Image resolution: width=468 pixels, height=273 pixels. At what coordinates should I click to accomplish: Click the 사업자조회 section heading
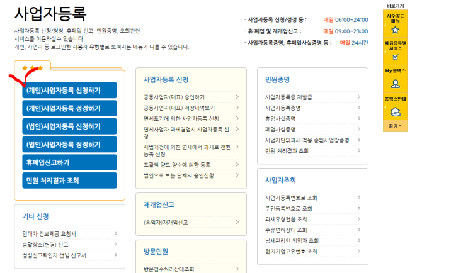[x=280, y=180]
